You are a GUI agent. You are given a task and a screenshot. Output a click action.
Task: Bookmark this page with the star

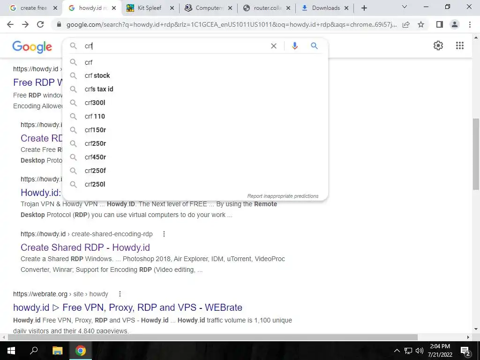(x=421, y=24)
